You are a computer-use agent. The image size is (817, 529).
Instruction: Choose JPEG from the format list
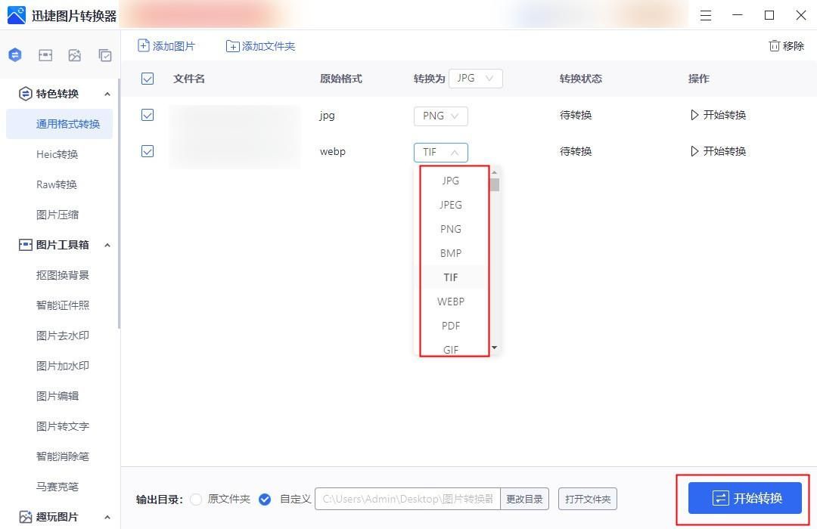tap(451, 205)
